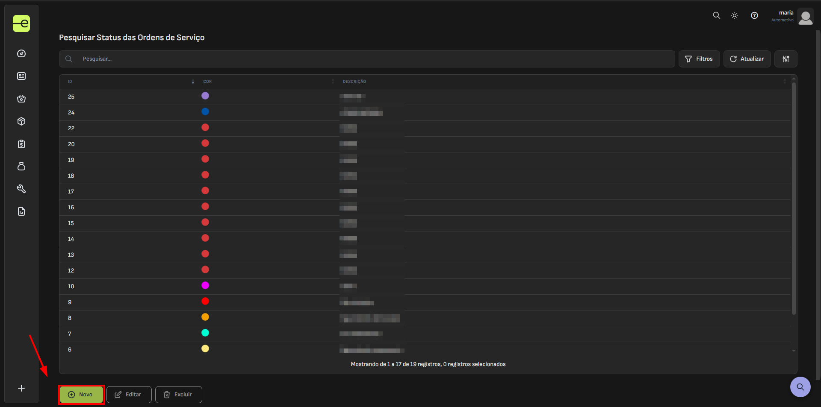The width and height of the screenshot is (821, 407).
Task: Click the page title Pesquisar Status das Ordens
Action: [132, 38]
